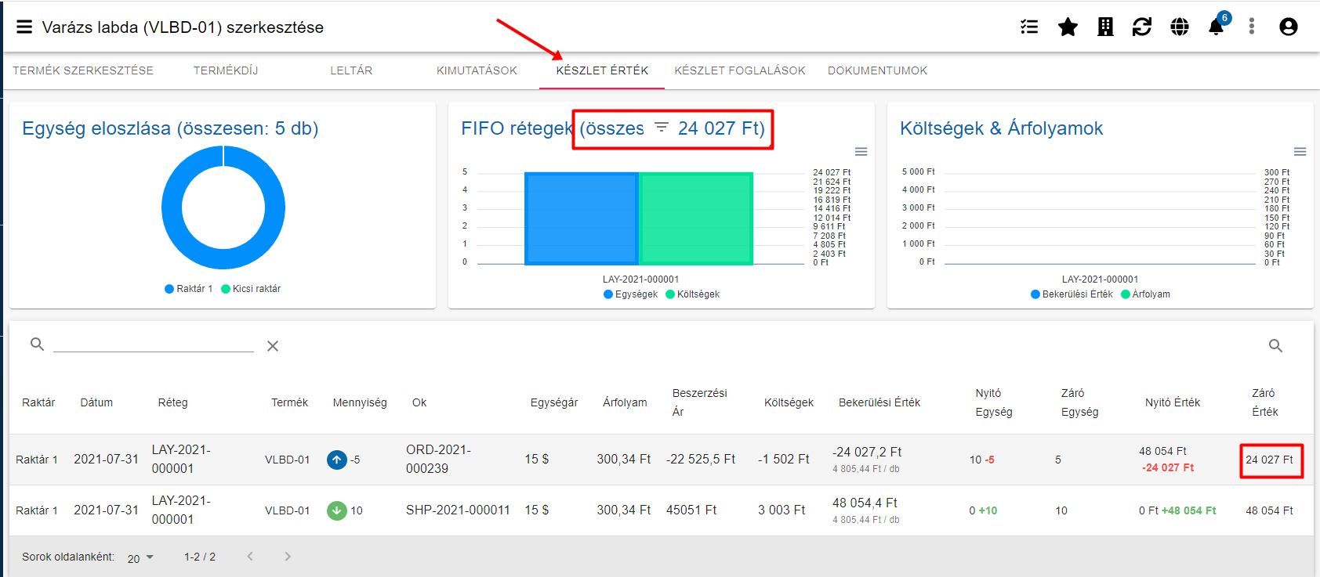This screenshot has width=1320, height=577.
Task: Sort by the Költségek column header
Action: [x=789, y=402]
